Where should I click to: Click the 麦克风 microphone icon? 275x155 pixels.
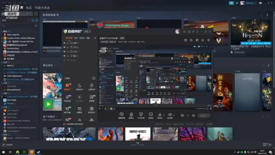click(160, 115)
